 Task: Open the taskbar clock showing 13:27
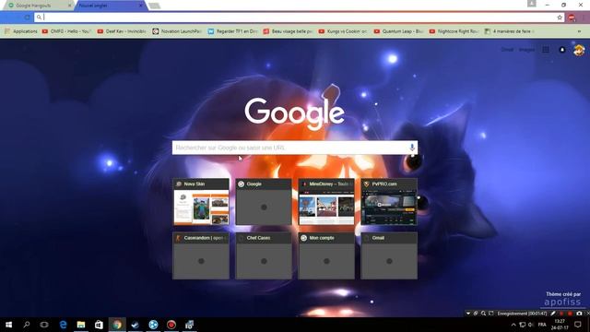(x=560, y=325)
